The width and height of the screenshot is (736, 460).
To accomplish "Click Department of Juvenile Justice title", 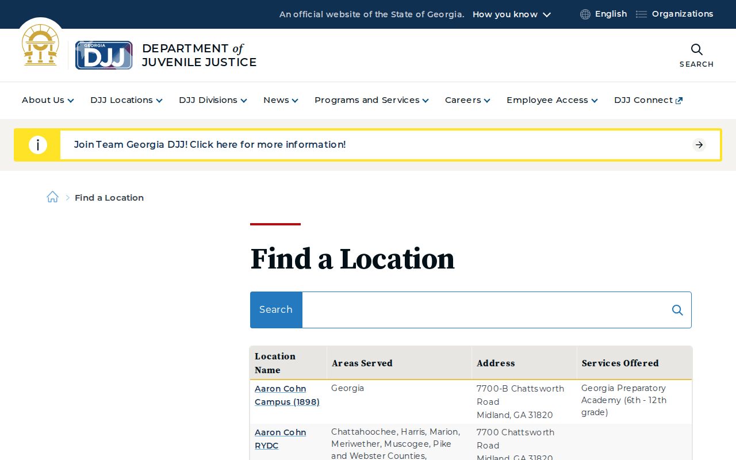I will tap(200, 55).
